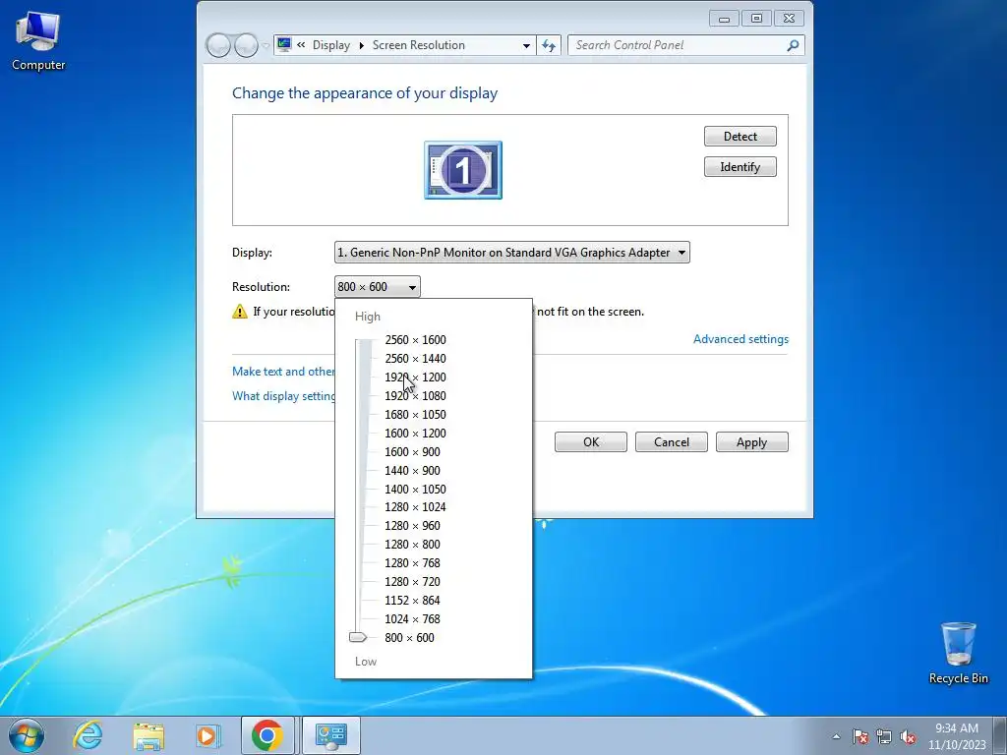Minimize the Screen Resolution window
This screenshot has width=1007, height=755.
725,19
